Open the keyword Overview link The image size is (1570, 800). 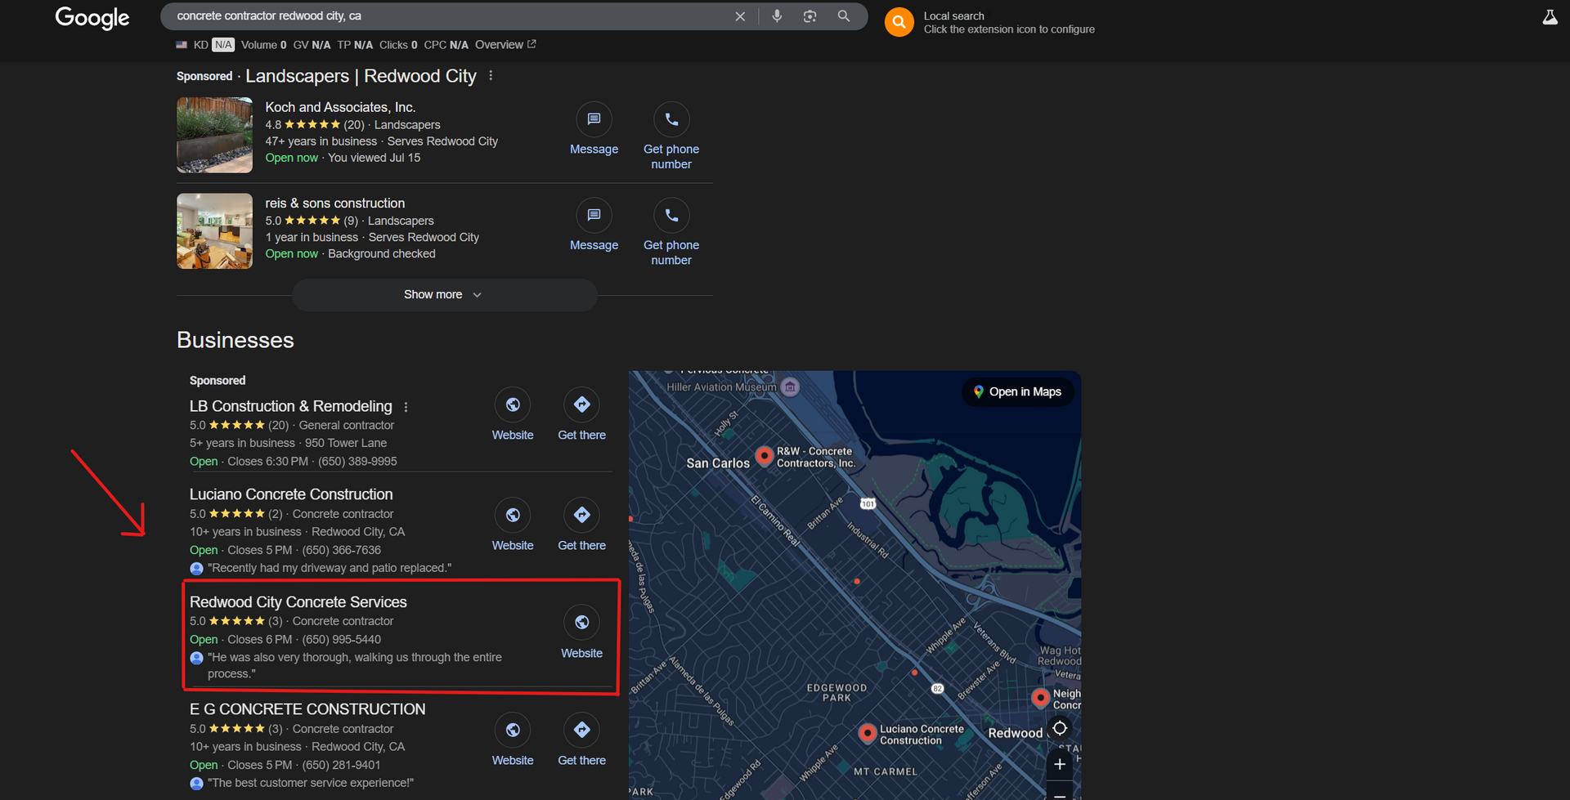coord(505,45)
